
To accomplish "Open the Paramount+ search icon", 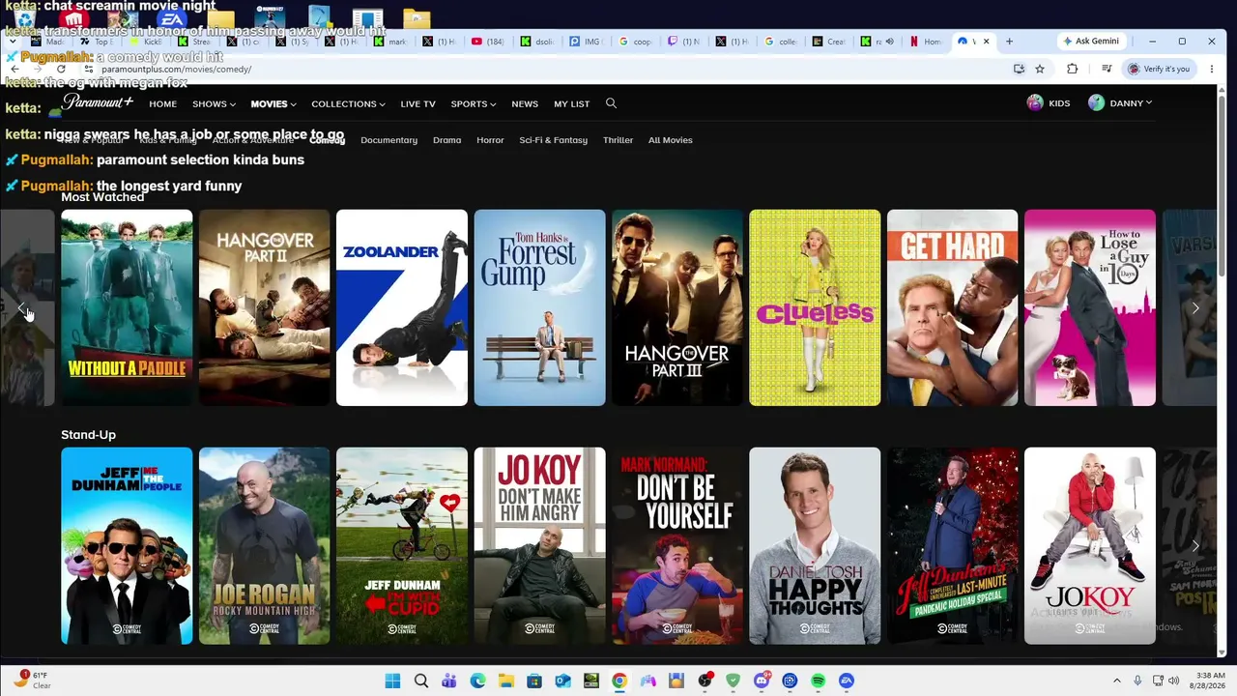I will pos(611,103).
